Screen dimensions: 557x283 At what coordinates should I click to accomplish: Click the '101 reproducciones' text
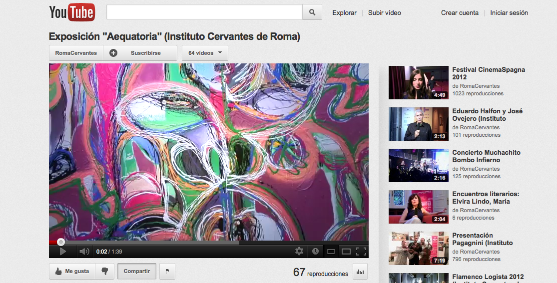point(477,135)
